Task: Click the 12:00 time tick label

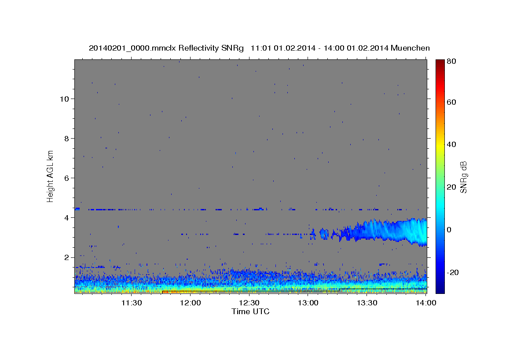Action: tap(190, 303)
